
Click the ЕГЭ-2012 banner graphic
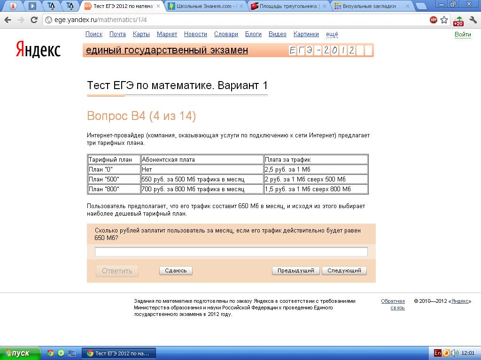click(x=330, y=50)
